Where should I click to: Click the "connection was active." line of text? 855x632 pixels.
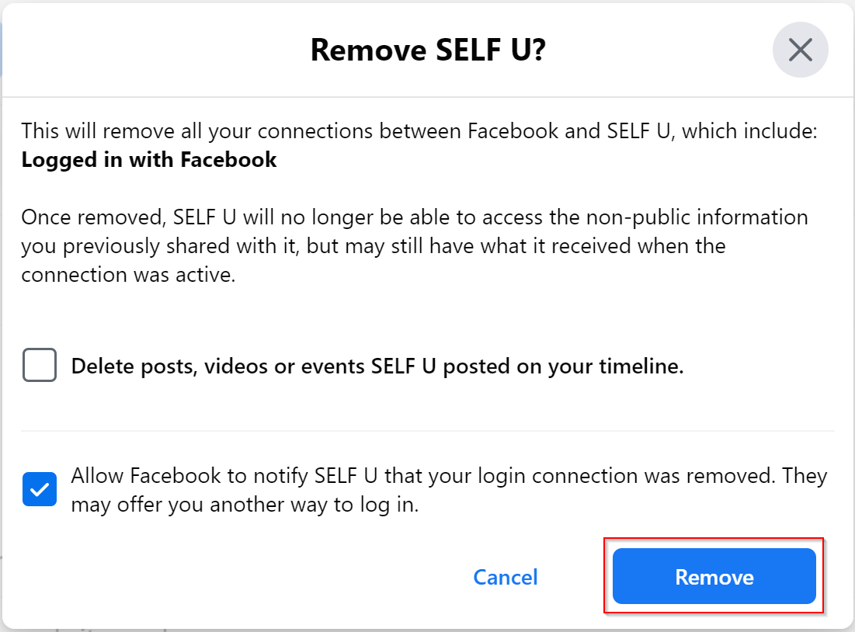point(128,276)
